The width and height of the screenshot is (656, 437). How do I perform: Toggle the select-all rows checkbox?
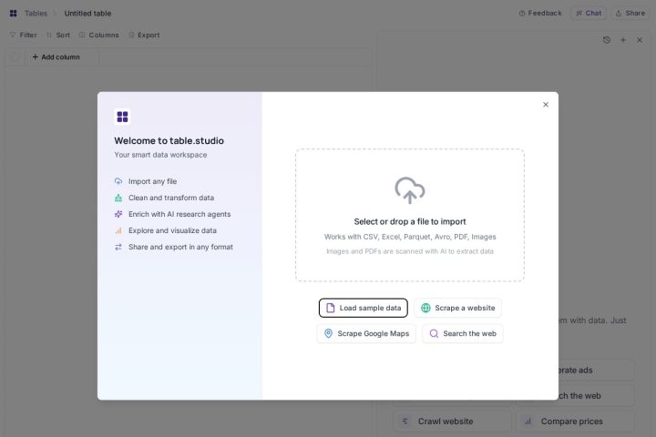tap(15, 56)
